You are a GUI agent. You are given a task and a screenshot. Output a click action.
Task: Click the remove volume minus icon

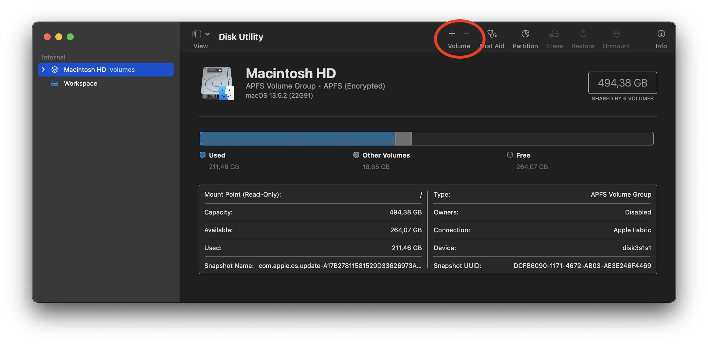coord(467,34)
